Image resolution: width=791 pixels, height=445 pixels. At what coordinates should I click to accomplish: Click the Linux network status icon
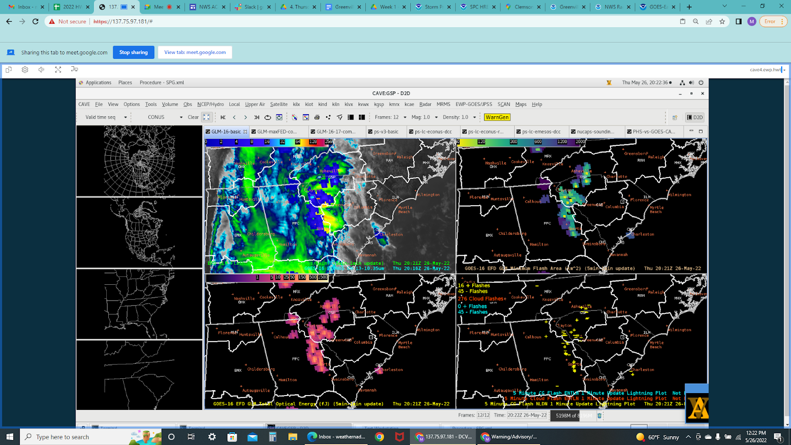(x=682, y=83)
